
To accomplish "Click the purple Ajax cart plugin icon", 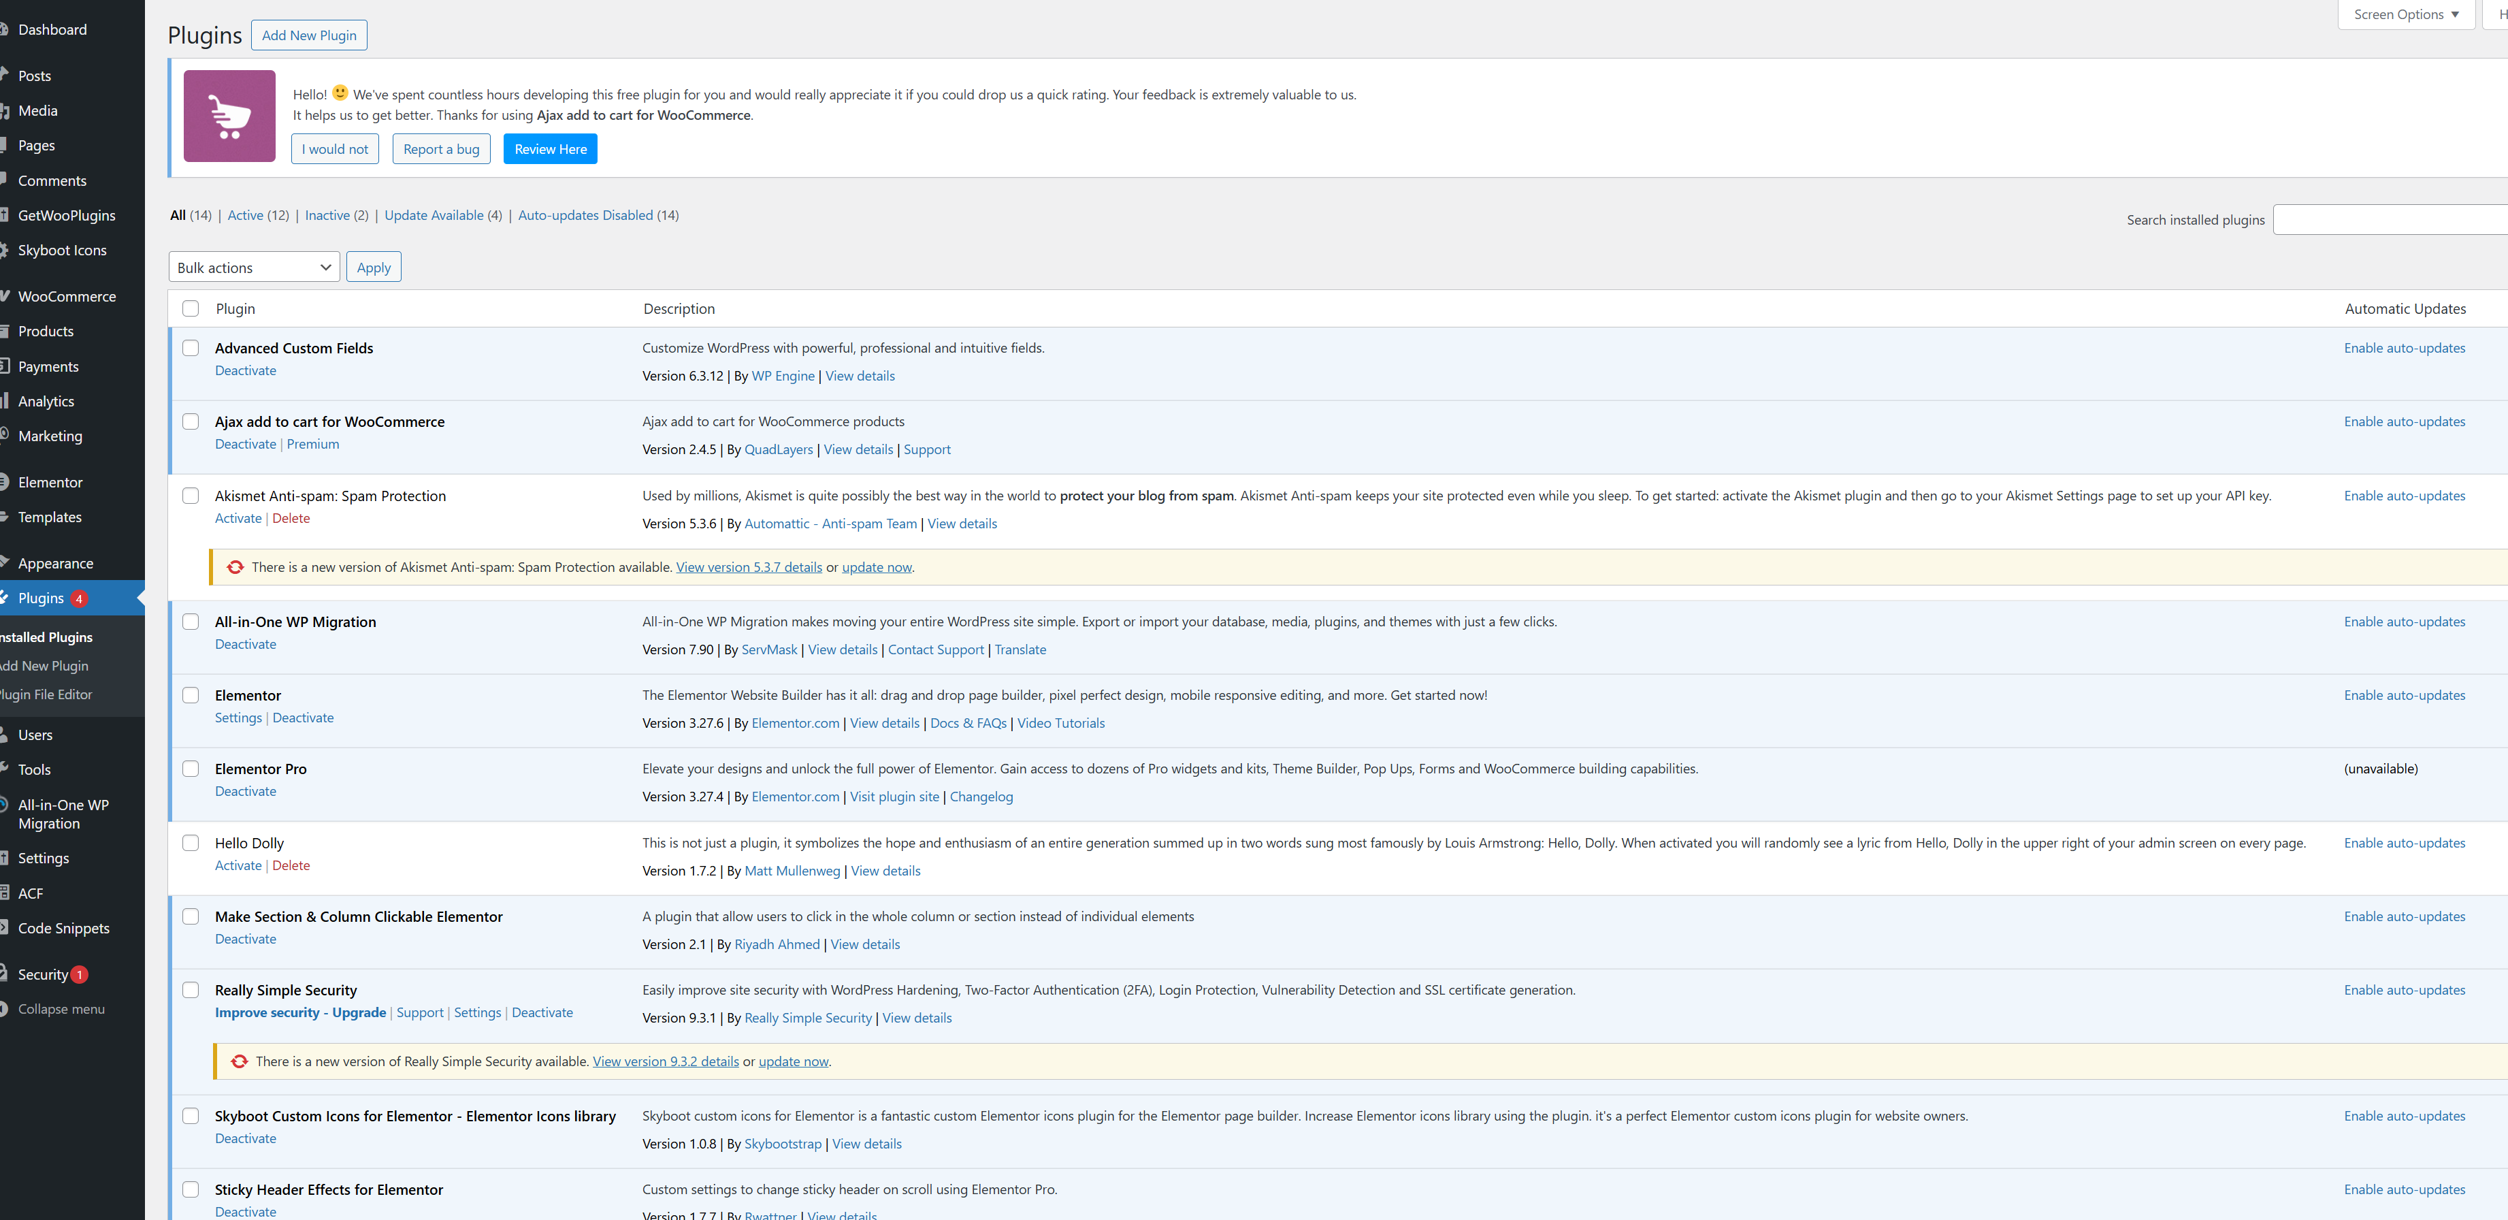I will [x=229, y=116].
